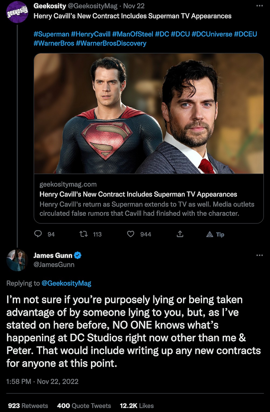Image resolution: width=270 pixels, height=412 pixels.
Task: Click the #Superman hashtag
Action: click(51, 34)
